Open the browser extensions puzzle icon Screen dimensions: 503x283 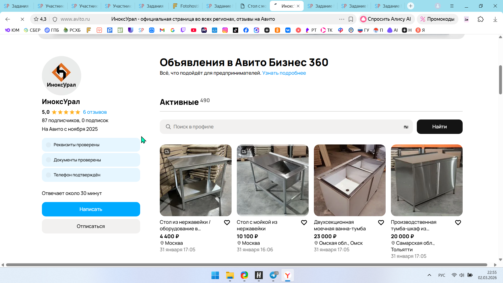click(481, 19)
